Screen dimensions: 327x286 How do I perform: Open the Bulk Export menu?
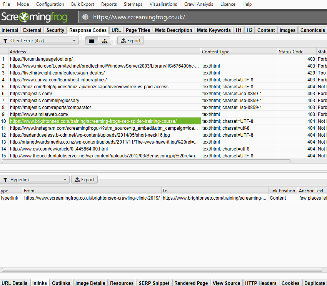pos(82,4)
